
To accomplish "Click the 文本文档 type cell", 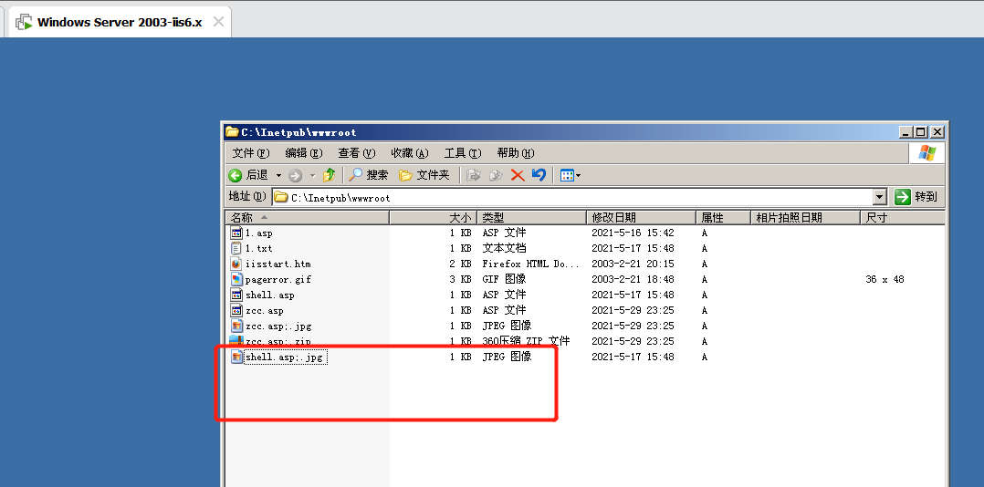I will [x=504, y=249].
